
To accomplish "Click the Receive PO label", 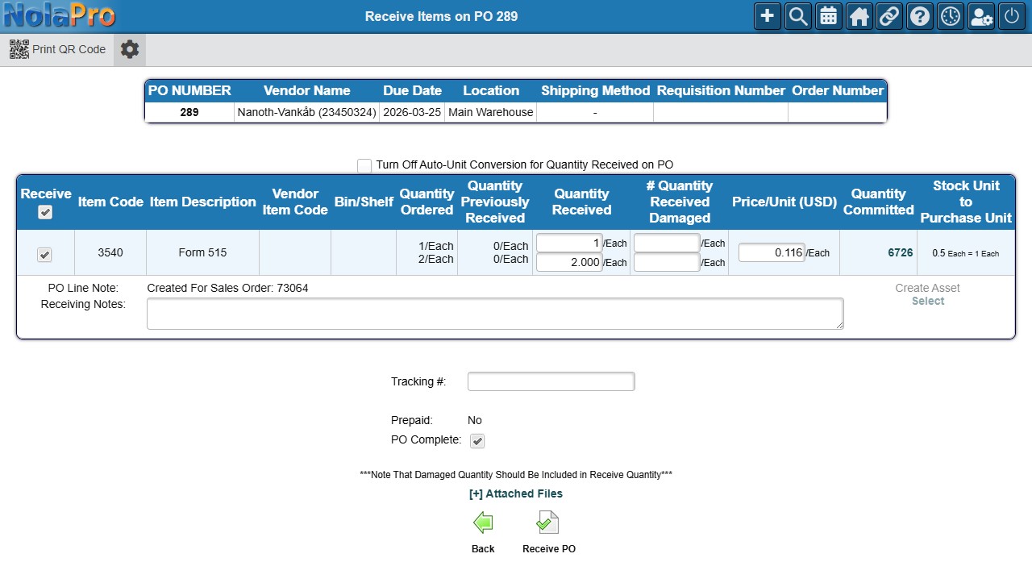I will pos(549,549).
